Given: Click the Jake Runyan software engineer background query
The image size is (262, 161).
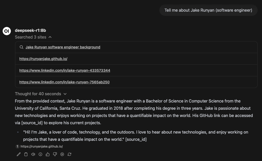Looking at the screenshot, I should [x=63, y=47].
